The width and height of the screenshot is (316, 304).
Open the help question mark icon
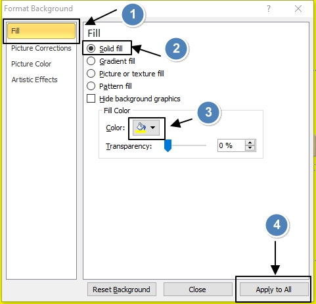pyautogui.click(x=269, y=9)
